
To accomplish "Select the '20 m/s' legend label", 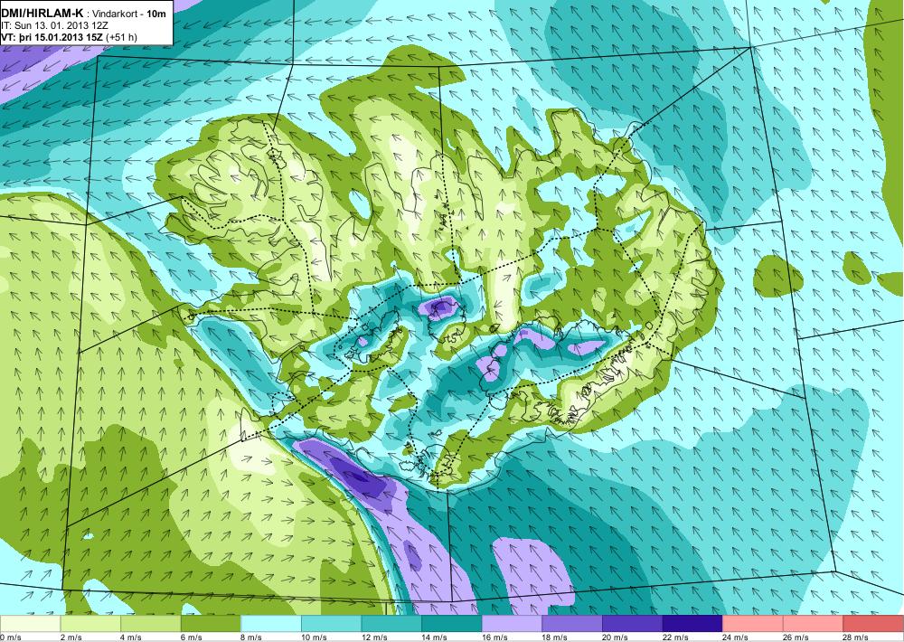I will (615, 637).
